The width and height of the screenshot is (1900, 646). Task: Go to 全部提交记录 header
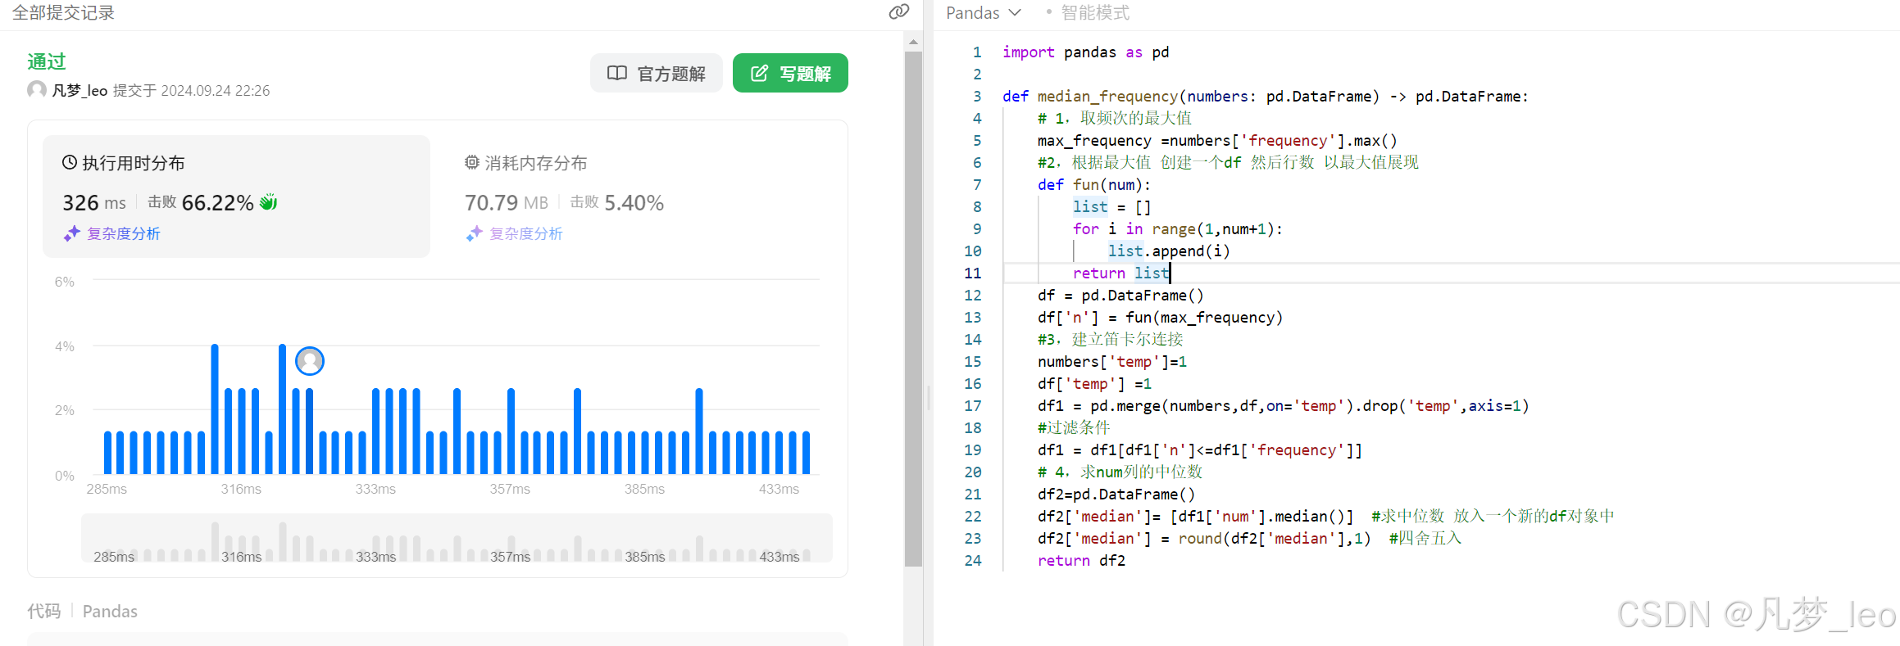pos(63,12)
